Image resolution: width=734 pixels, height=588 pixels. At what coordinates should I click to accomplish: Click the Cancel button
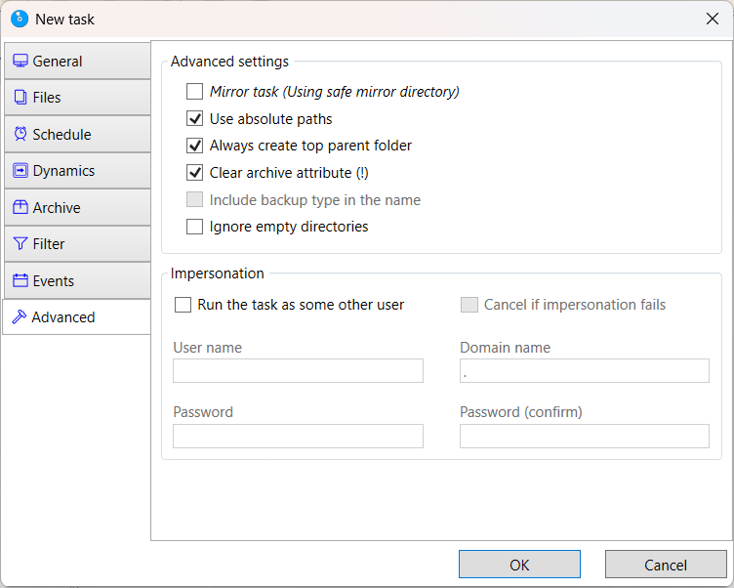665,565
